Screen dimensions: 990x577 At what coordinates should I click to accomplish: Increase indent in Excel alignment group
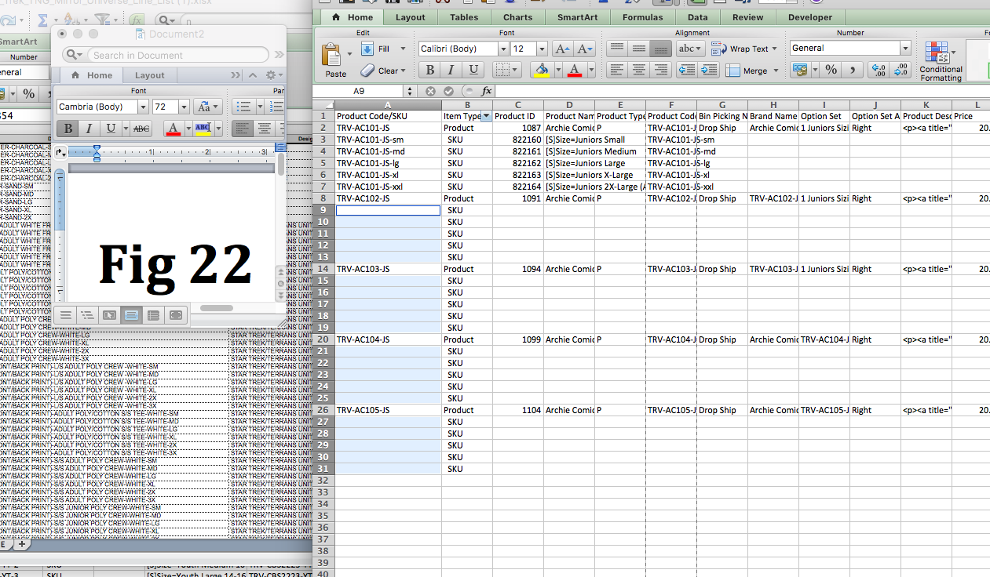pyautogui.click(x=709, y=70)
